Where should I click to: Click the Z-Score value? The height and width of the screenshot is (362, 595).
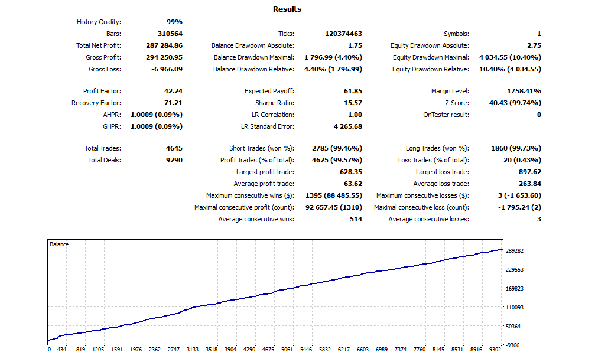513,103
